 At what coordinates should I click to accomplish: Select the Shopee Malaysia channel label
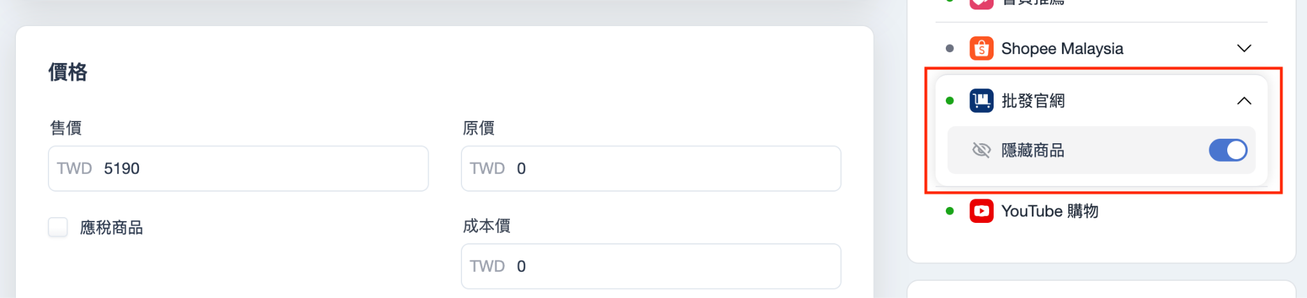pos(1062,48)
